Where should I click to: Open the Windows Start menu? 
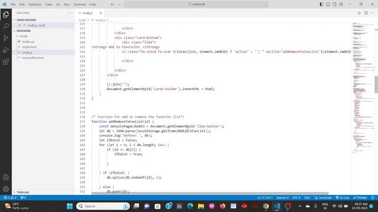click(70, 206)
